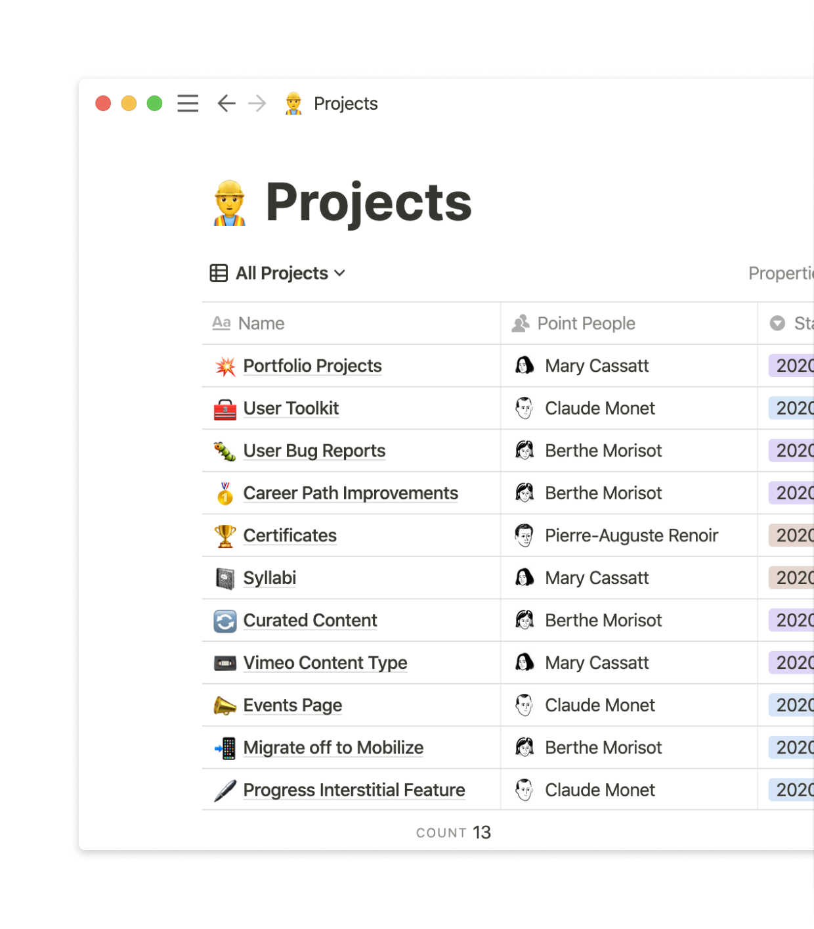Click the Aa icon in the Name header
Image resolution: width=814 pixels, height=929 pixels.
click(x=221, y=323)
